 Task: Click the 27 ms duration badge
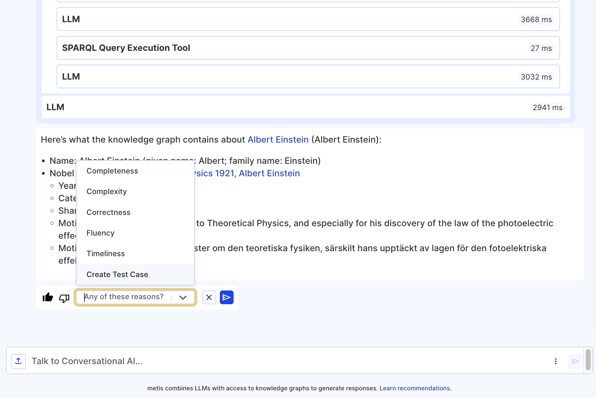(541, 48)
